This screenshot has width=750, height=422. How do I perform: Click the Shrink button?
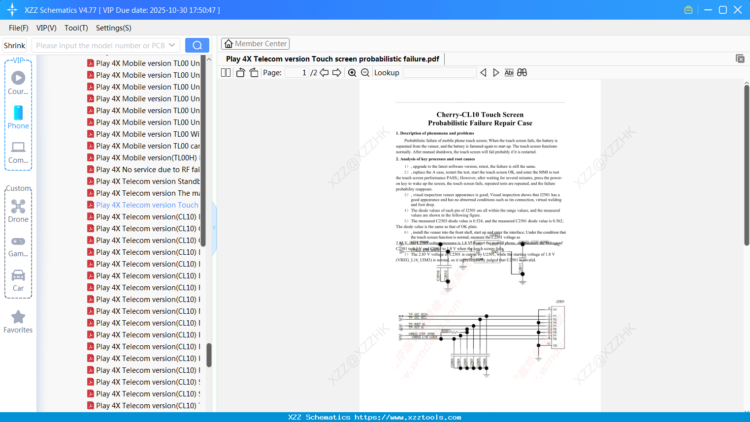click(x=14, y=45)
